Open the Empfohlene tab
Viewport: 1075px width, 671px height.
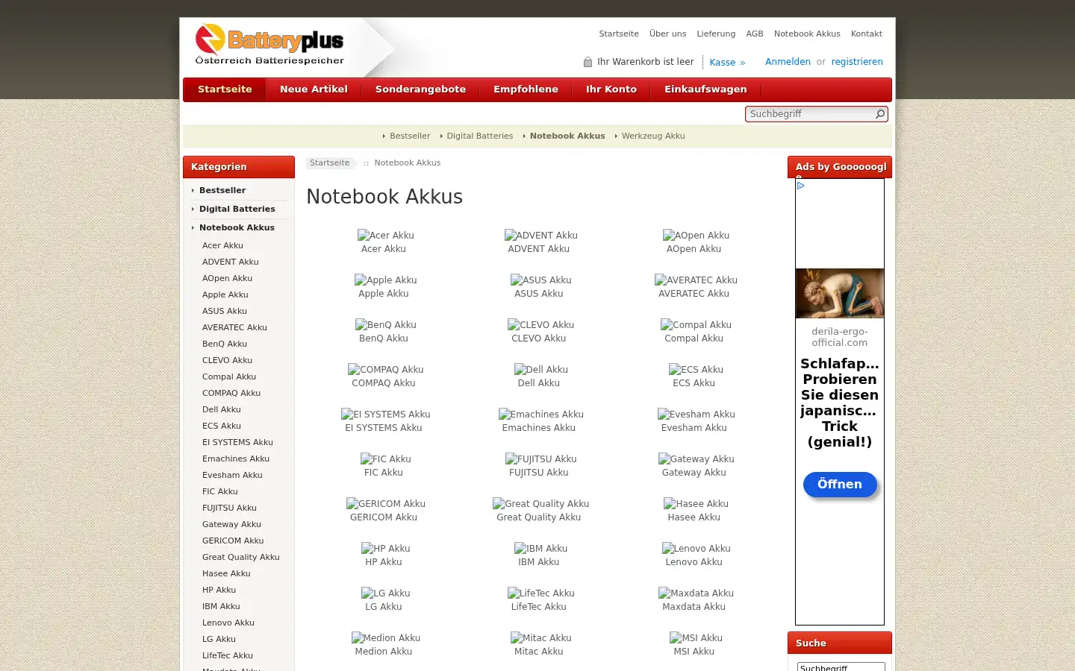(x=526, y=89)
